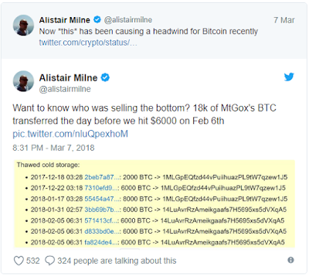This screenshot has width=309, height=280.
Task: Click the 7 Mar date in the top tweet
Action: click(x=284, y=20)
